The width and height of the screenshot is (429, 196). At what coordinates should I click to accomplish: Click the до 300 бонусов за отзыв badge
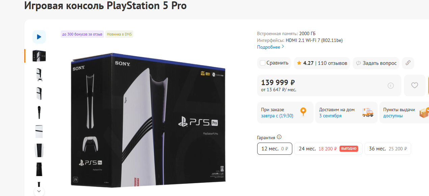82,34
